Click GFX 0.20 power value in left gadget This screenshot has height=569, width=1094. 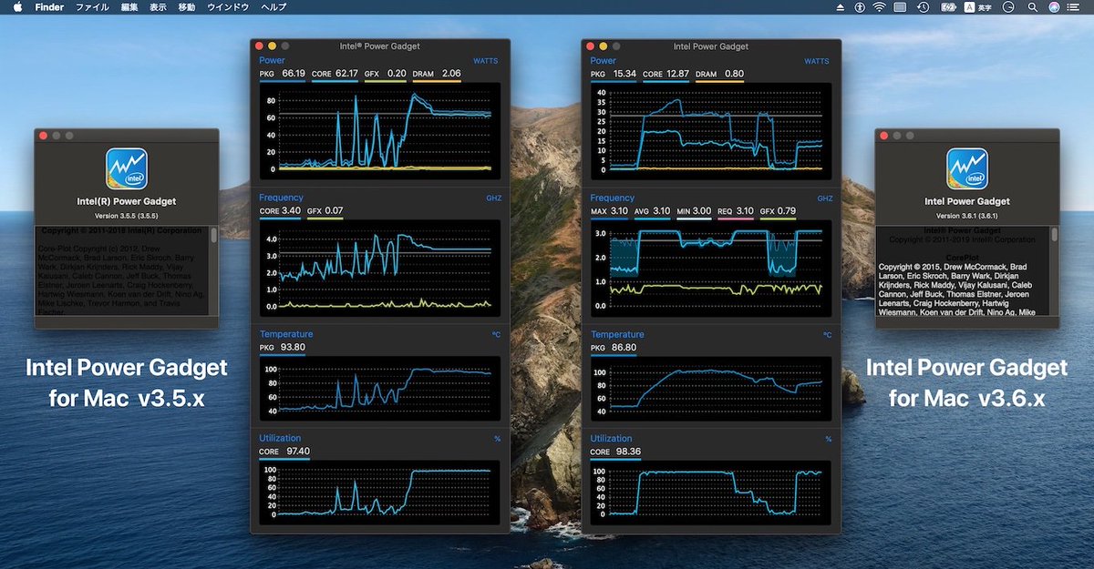tap(386, 73)
